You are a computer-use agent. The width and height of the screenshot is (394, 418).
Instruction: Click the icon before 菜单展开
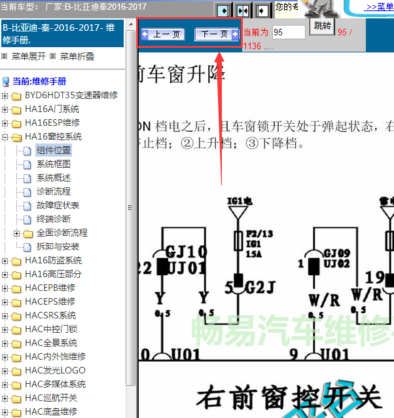[5, 56]
